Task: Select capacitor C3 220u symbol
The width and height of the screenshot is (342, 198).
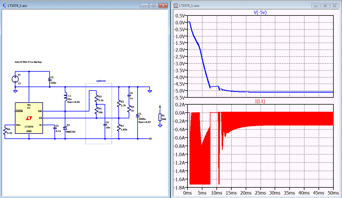Action: coord(50,80)
